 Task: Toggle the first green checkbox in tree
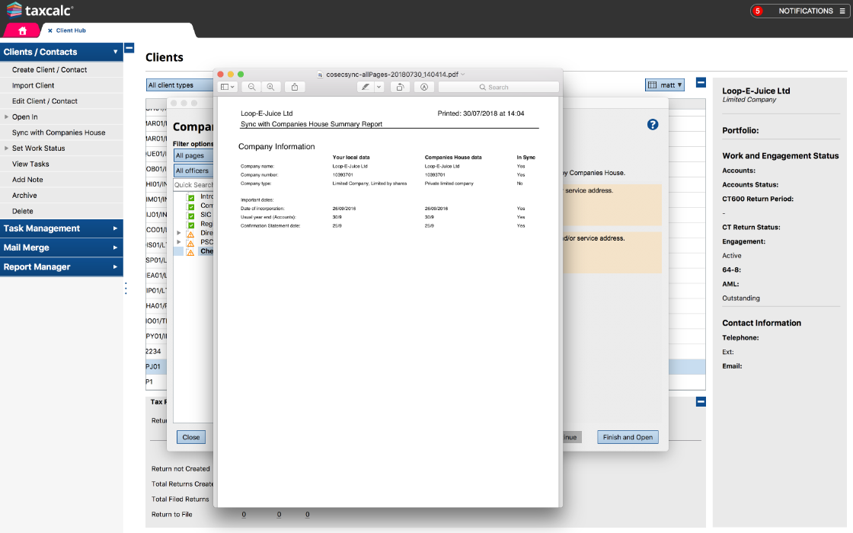(x=190, y=197)
